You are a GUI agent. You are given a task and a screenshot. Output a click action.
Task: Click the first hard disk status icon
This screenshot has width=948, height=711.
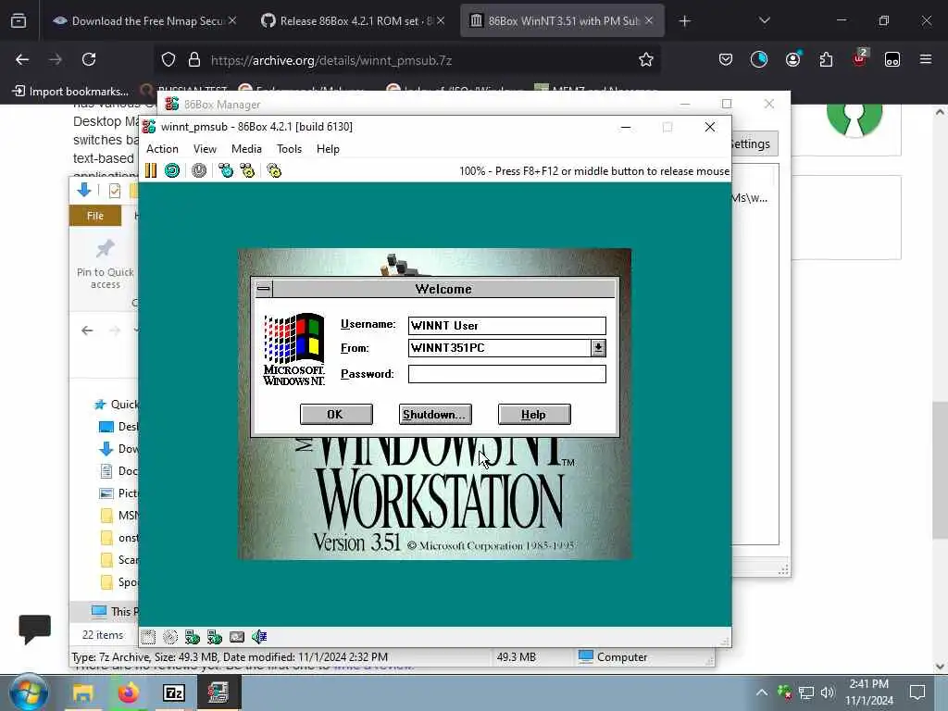click(x=193, y=637)
